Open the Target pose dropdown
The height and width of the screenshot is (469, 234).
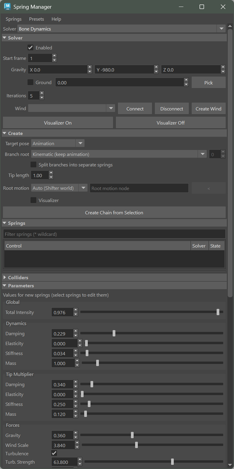58,143
